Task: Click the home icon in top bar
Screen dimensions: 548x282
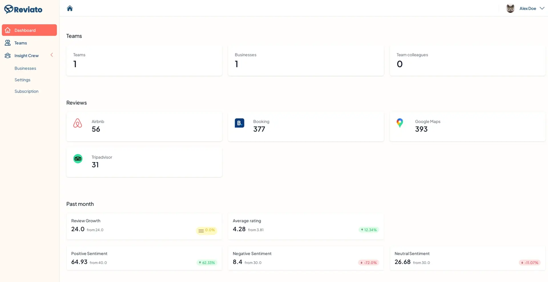Action: coord(70,8)
